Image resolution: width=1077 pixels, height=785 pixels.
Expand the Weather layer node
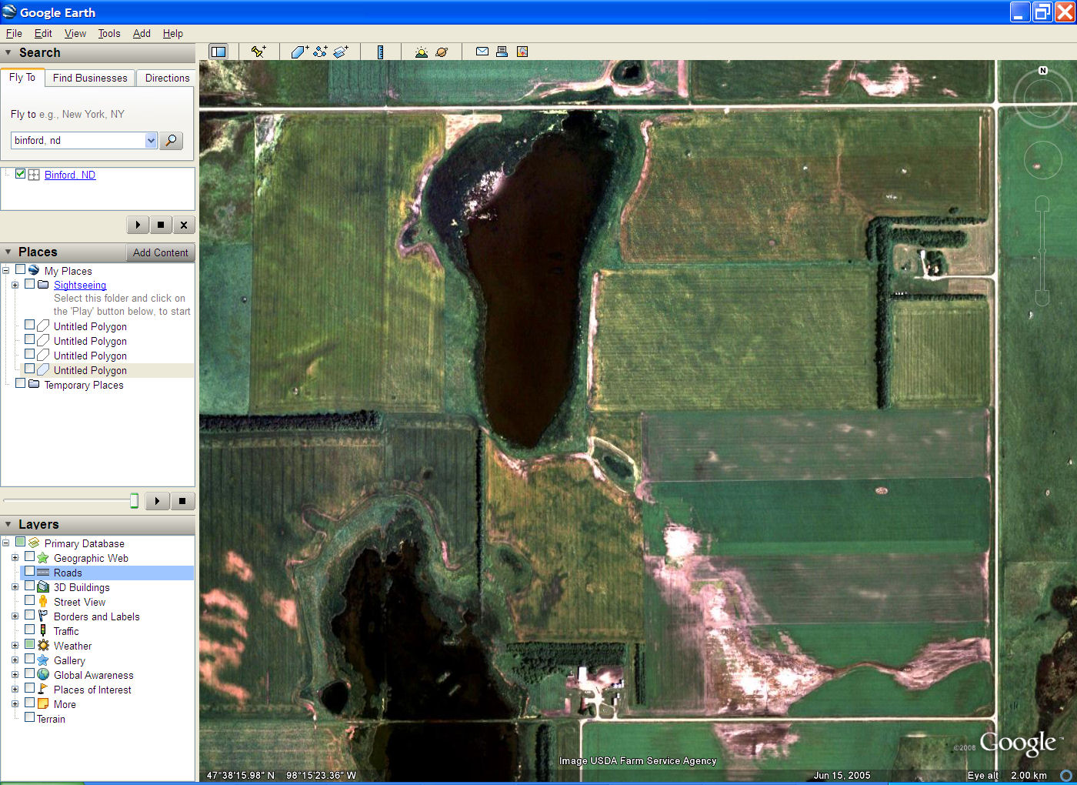click(15, 646)
